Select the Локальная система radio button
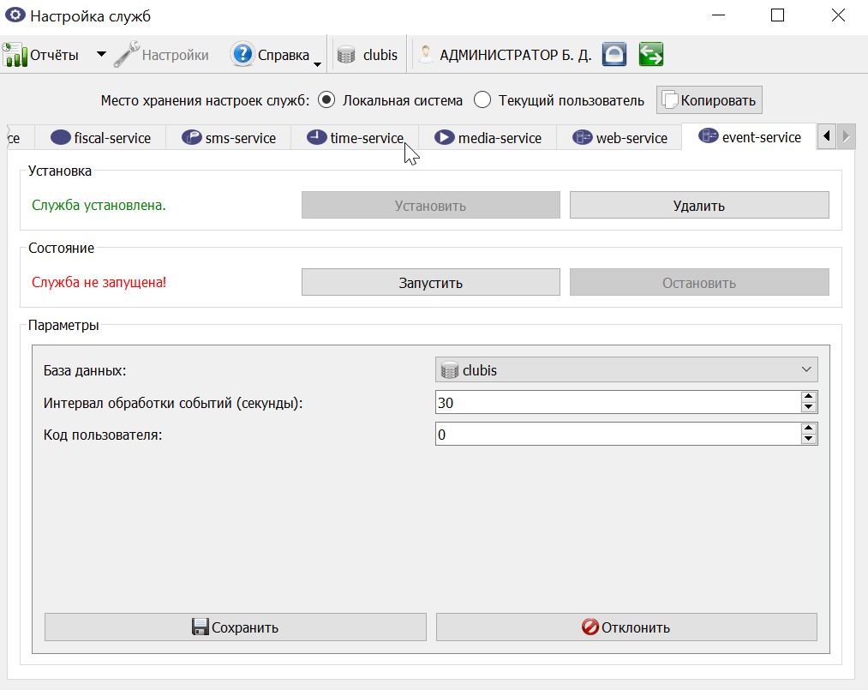This screenshot has height=690, width=868. click(326, 100)
